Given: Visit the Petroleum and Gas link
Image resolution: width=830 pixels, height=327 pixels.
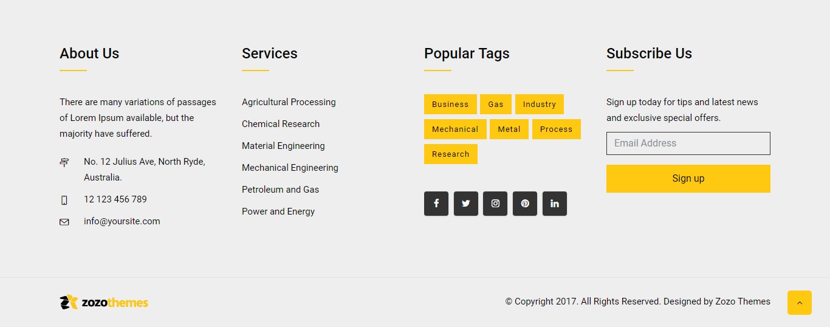Looking at the screenshot, I should 280,190.
